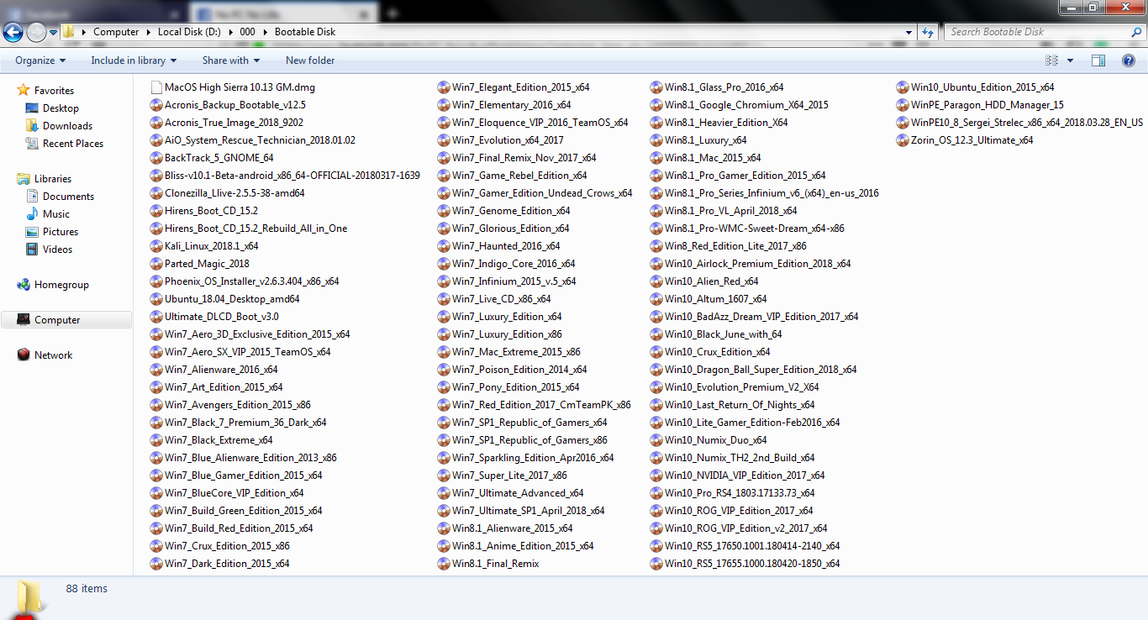Click Bootable Disk breadcrumb segment

[305, 32]
